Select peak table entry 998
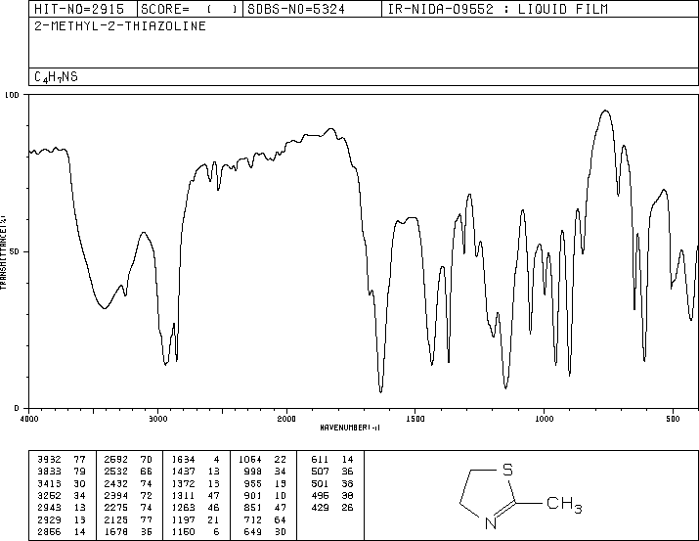Viewport: 699px width, 541px height. coord(253,472)
